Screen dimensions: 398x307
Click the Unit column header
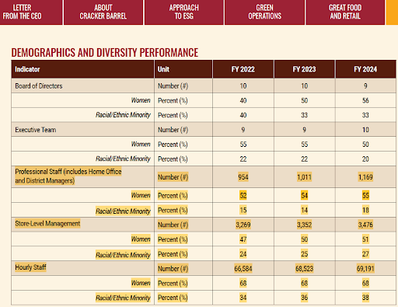pos(163,69)
